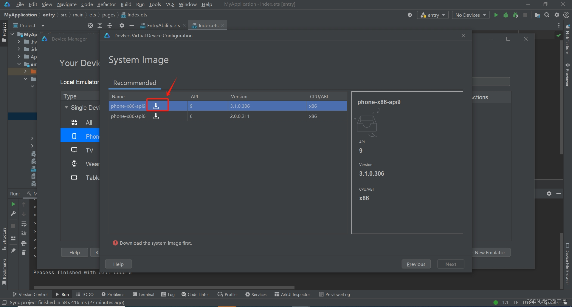572x307 pixels.
Task: Collapse the entry module node
Action: (19, 64)
